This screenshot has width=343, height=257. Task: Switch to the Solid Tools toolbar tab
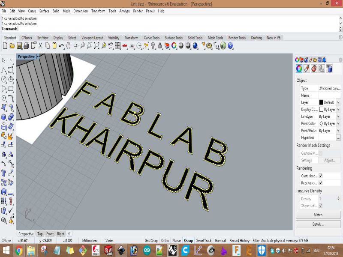coord(195,38)
